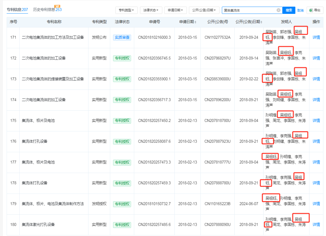Open the 公开(公告)日期 filter dropdown
The image size is (326, 236).
[x=204, y=10]
